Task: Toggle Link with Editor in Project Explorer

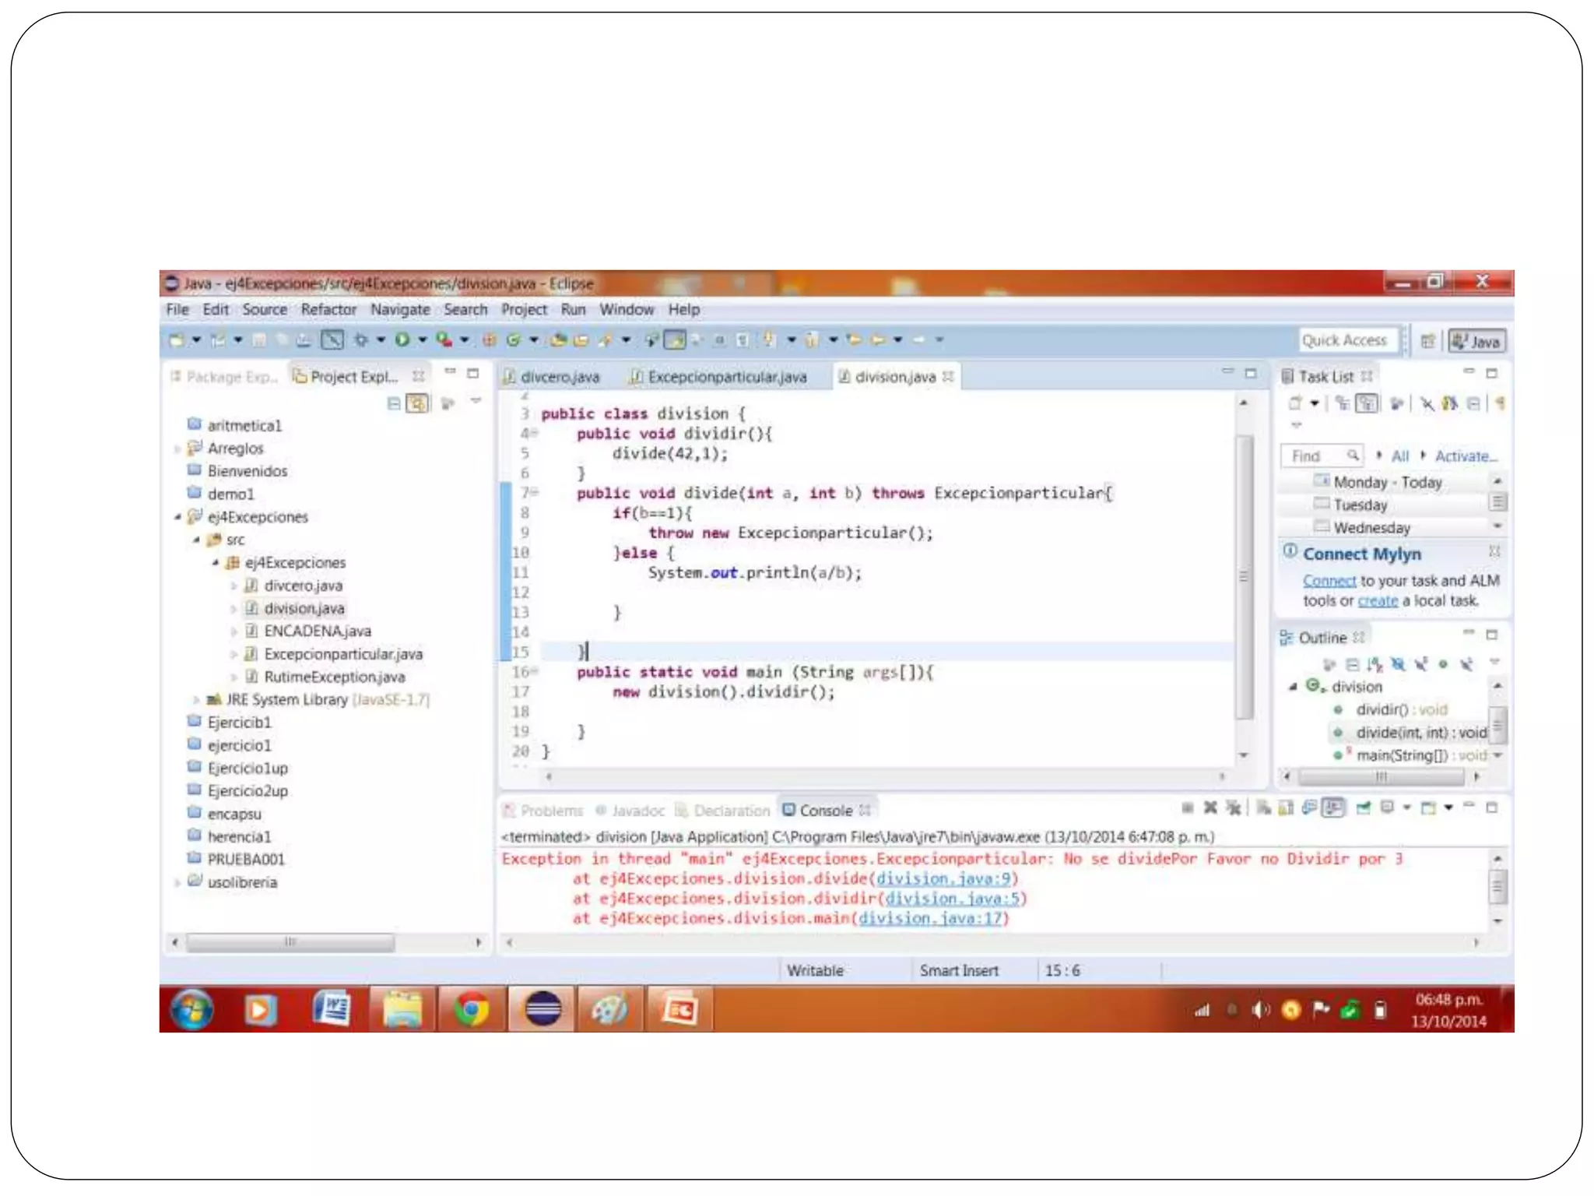Action: 418,403
